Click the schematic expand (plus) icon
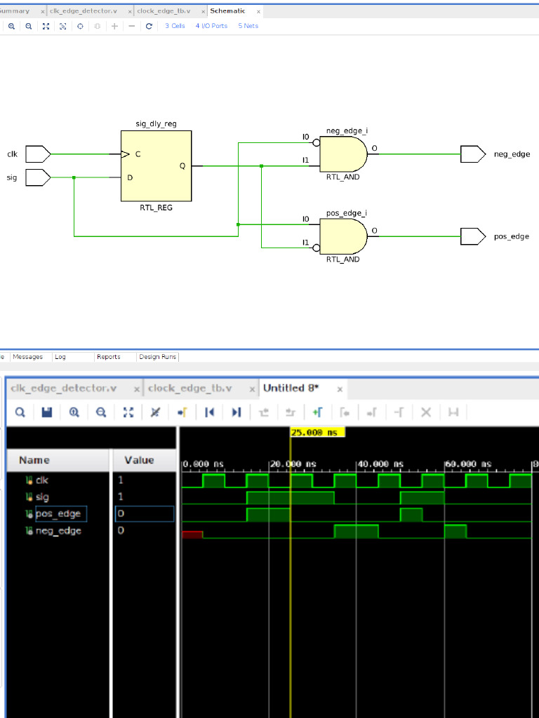Viewport: 539px width, 718px height. tap(114, 26)
